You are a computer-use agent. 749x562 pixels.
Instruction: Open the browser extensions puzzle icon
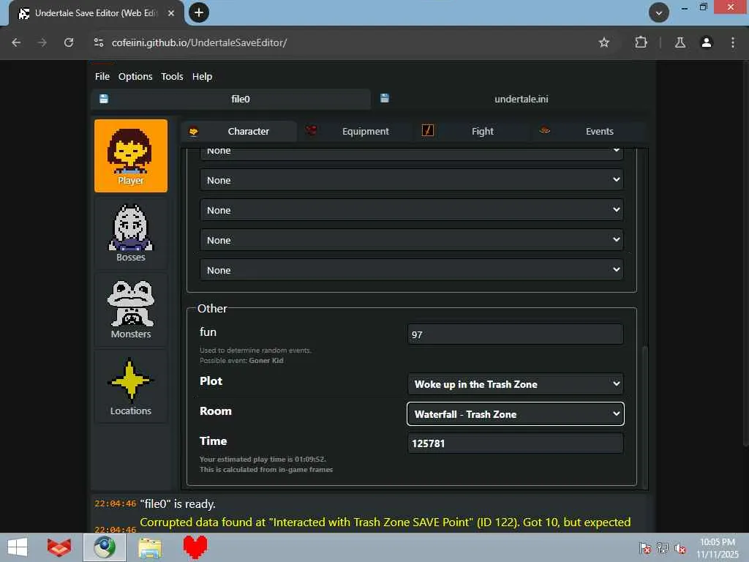click(641, 42)
